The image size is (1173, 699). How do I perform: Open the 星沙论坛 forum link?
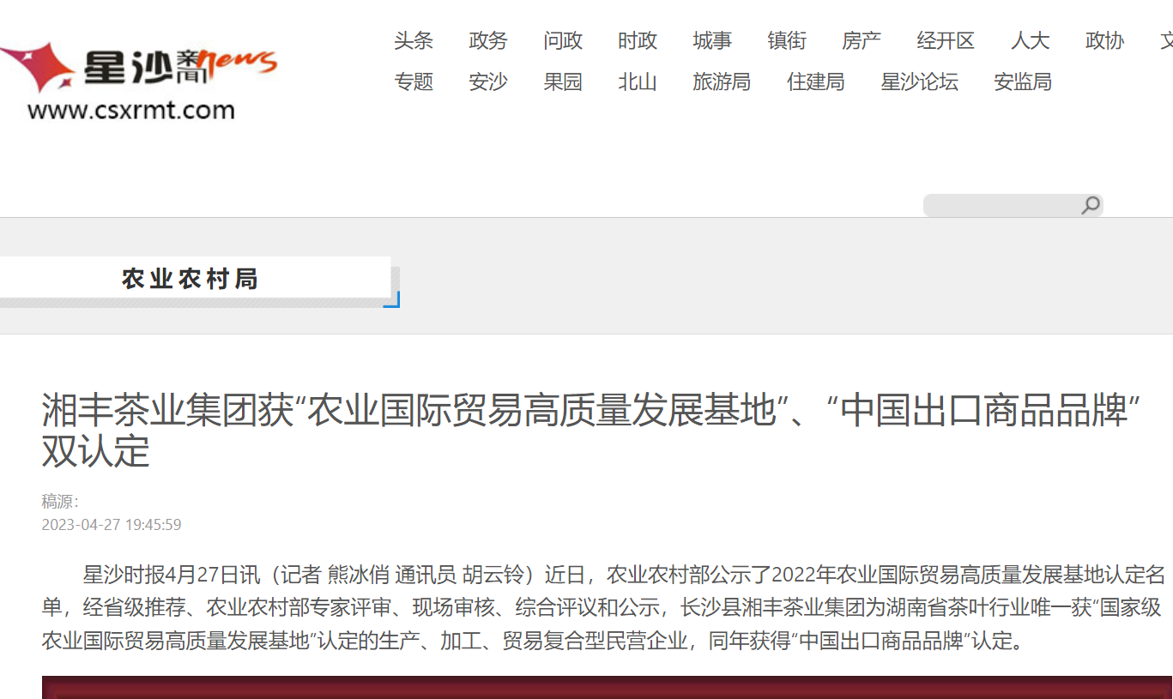pyautogui.click(x=919, y=81)
